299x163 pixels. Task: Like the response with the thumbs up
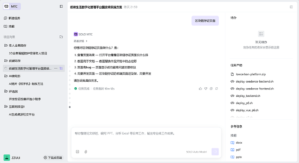(200, 89)
